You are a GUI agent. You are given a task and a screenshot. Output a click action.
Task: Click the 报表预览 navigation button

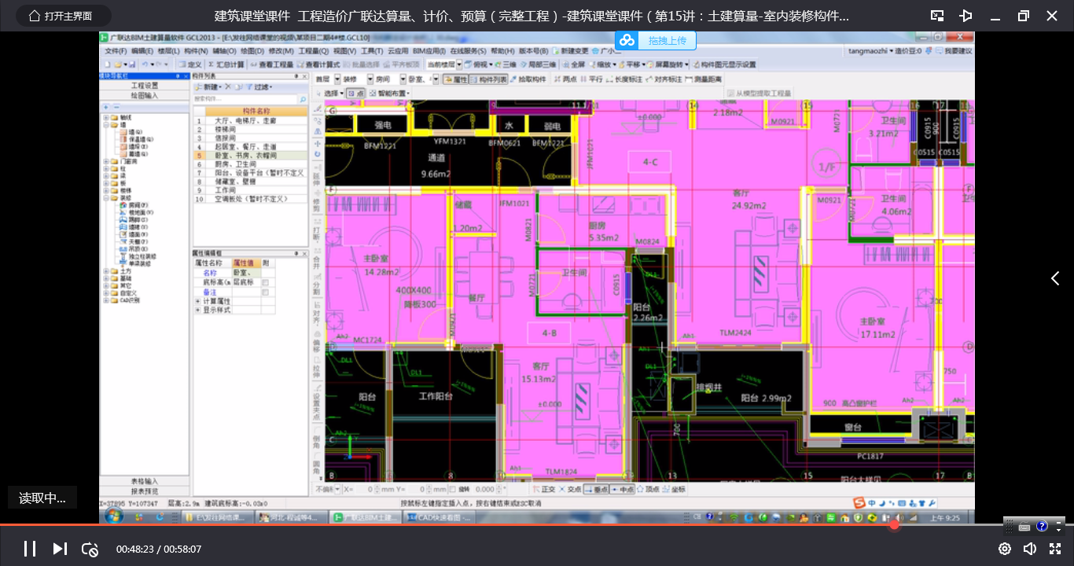[x=144, y=491]
